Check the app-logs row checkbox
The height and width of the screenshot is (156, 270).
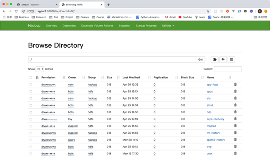tap(30, 85)
